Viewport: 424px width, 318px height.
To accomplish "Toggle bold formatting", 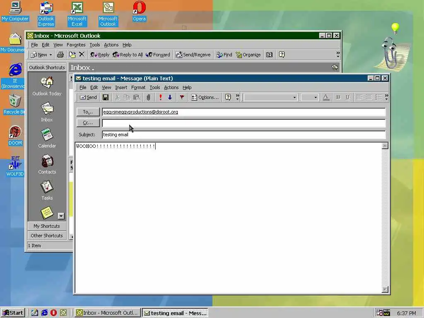I will pos(338,97).
